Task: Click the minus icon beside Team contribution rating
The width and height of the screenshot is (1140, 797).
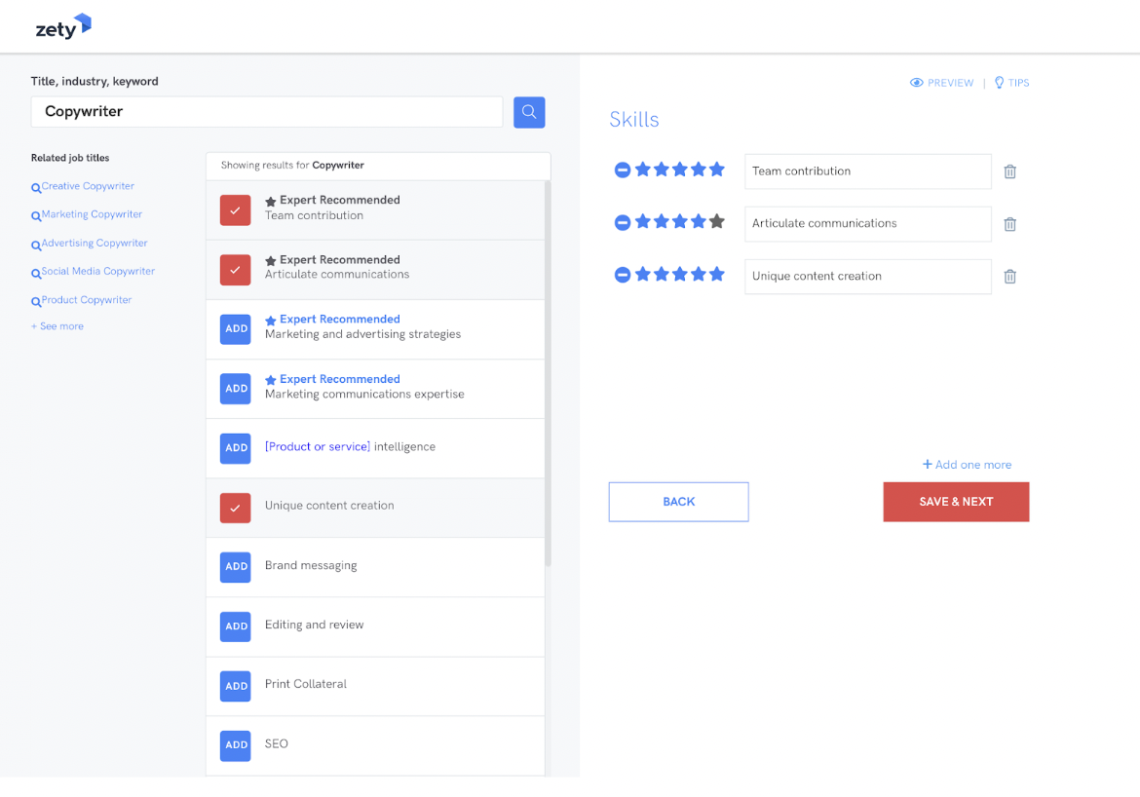Action: [x=623, y=171]
